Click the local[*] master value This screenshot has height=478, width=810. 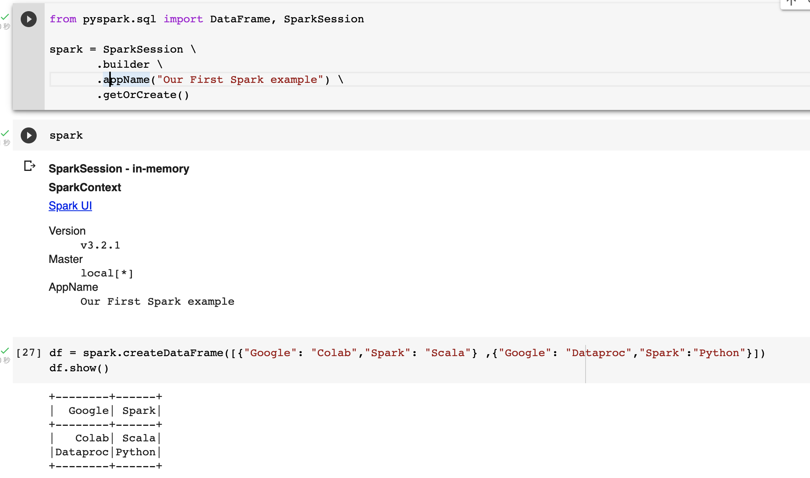pyautogui.click(x=107, y=273)
